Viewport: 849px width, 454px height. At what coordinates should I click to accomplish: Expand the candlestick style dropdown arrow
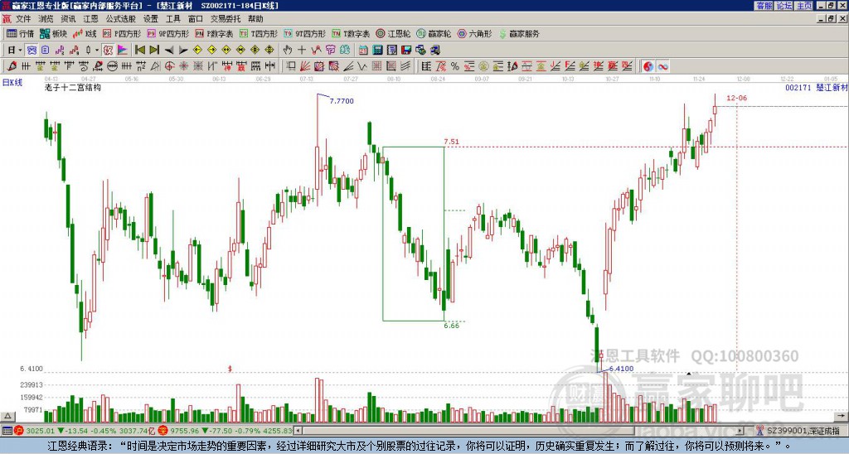(x=97, y=51)
